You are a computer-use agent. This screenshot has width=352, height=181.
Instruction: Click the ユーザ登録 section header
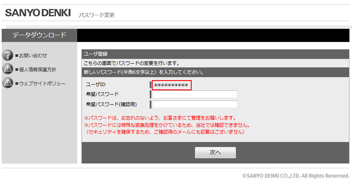tap(215, 54)
